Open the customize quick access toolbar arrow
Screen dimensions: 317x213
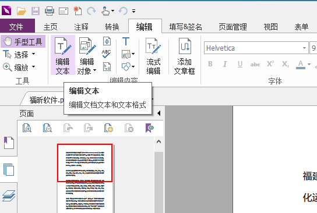(x=133, y=11)
